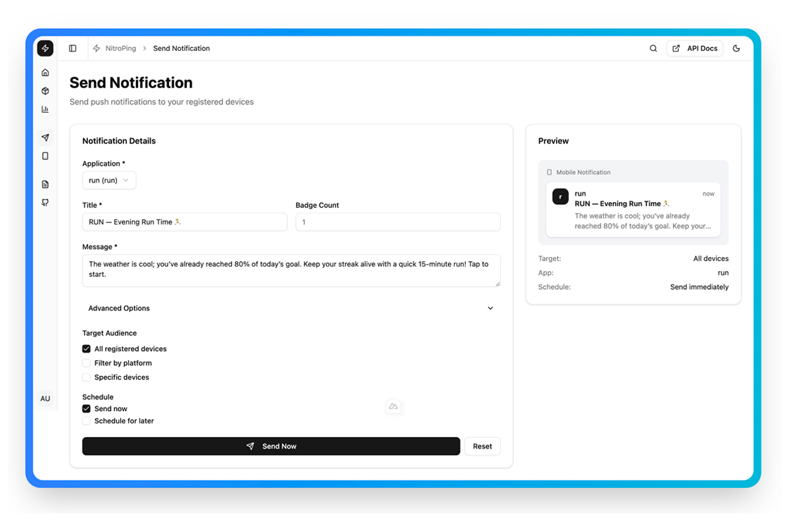Open the Application dropdown showing run (run)
Screen dimensions: 786x521
click(109, 180)
